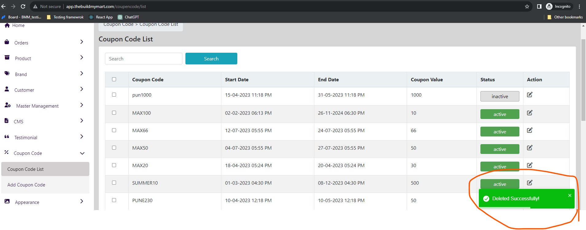Click the Search coupon input field

click(144, 59)
